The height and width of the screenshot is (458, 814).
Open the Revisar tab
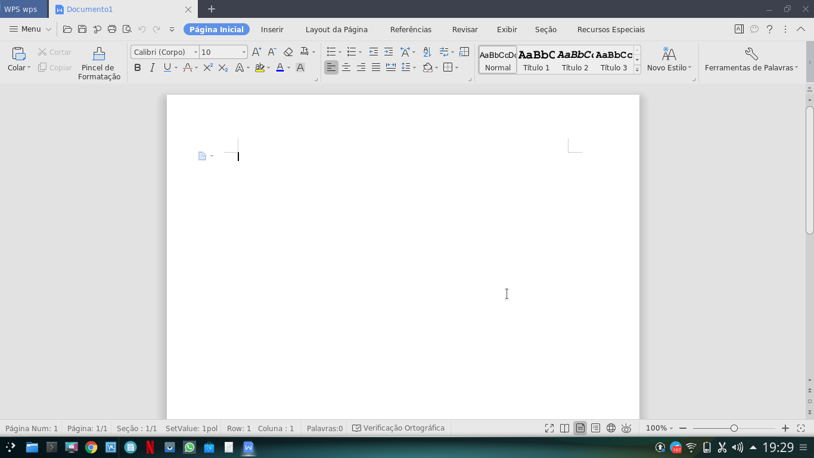coord(465,29)
